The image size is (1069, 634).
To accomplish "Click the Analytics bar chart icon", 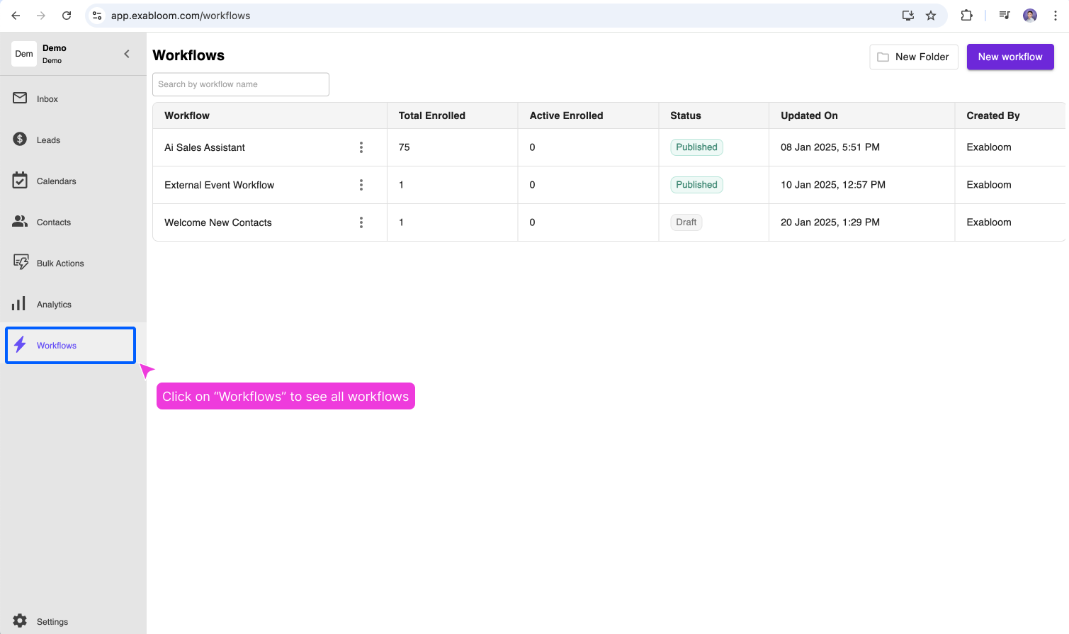I will coord(19,304).
